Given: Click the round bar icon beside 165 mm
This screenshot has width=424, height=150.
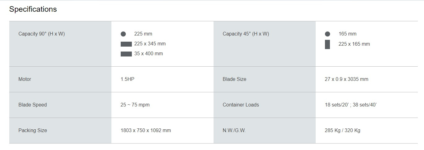Looking at the screenshot, I should tap(327, 34).
